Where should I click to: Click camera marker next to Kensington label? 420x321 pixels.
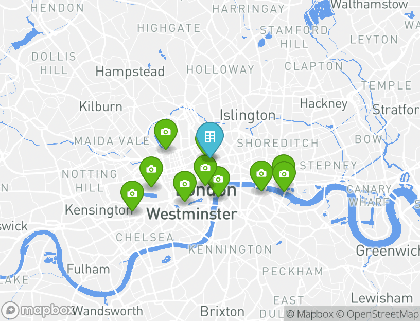(x=132, y=194)
